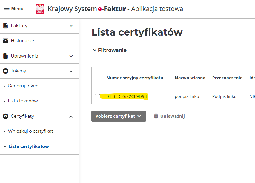
Task: Click the Numer seryjny certyfikatu column header
Action: pyautogui.click(x=135, y=78)
